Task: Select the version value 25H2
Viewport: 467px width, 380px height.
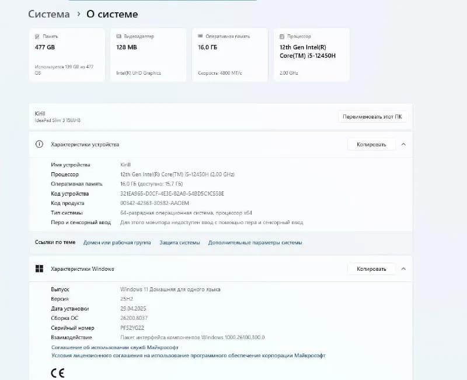Action: coord(127,299)
